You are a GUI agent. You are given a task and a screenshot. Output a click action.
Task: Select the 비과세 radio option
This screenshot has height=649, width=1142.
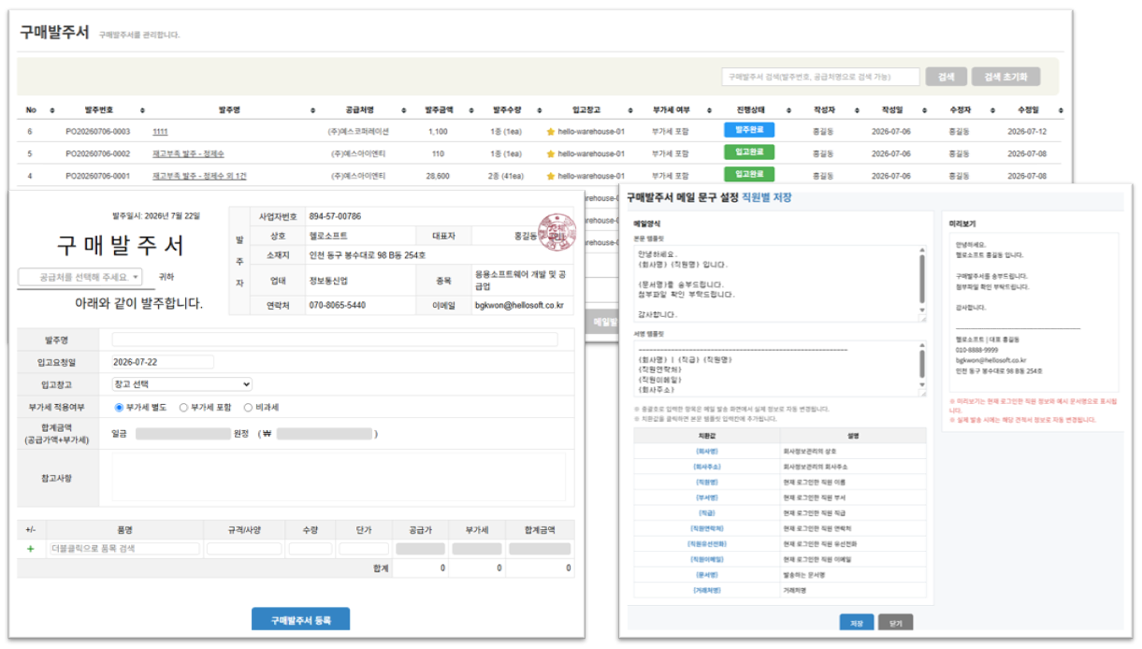(x=248, y=407)
